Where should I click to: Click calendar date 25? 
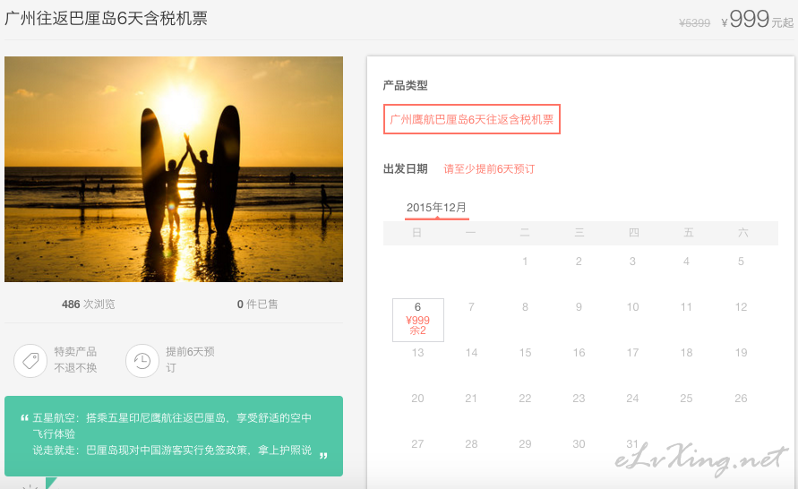point(687,399)
